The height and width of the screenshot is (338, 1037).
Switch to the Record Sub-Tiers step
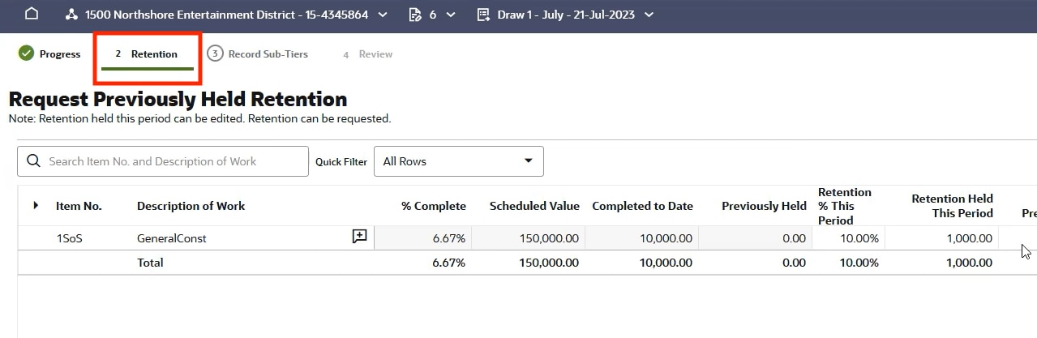268,54
